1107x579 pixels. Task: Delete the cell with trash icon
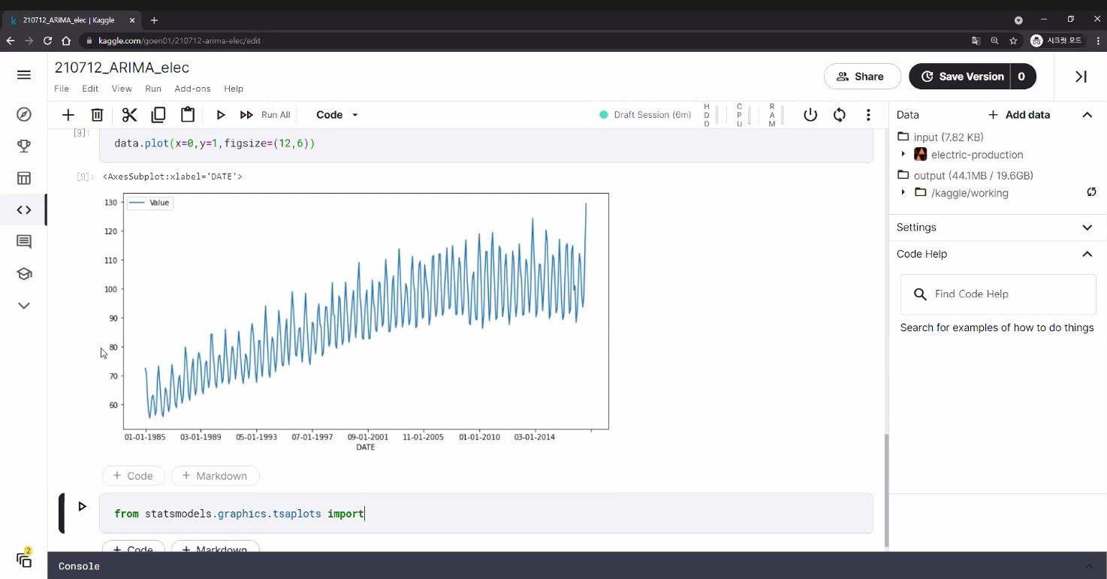click(x=97, y=115)
